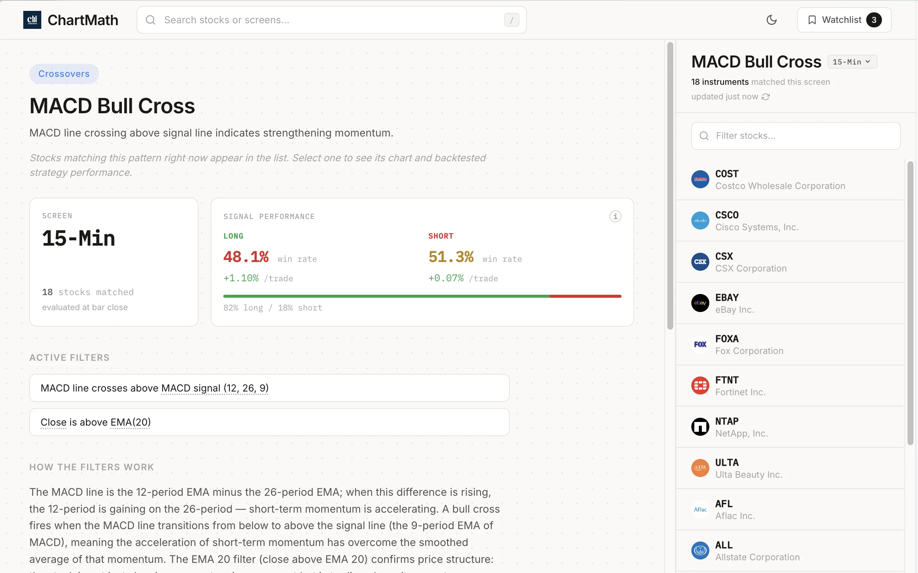This screenshot has width=918, height=573.
Task: Select the Ulta Beauty logo icon
Action: pos(700,468)
